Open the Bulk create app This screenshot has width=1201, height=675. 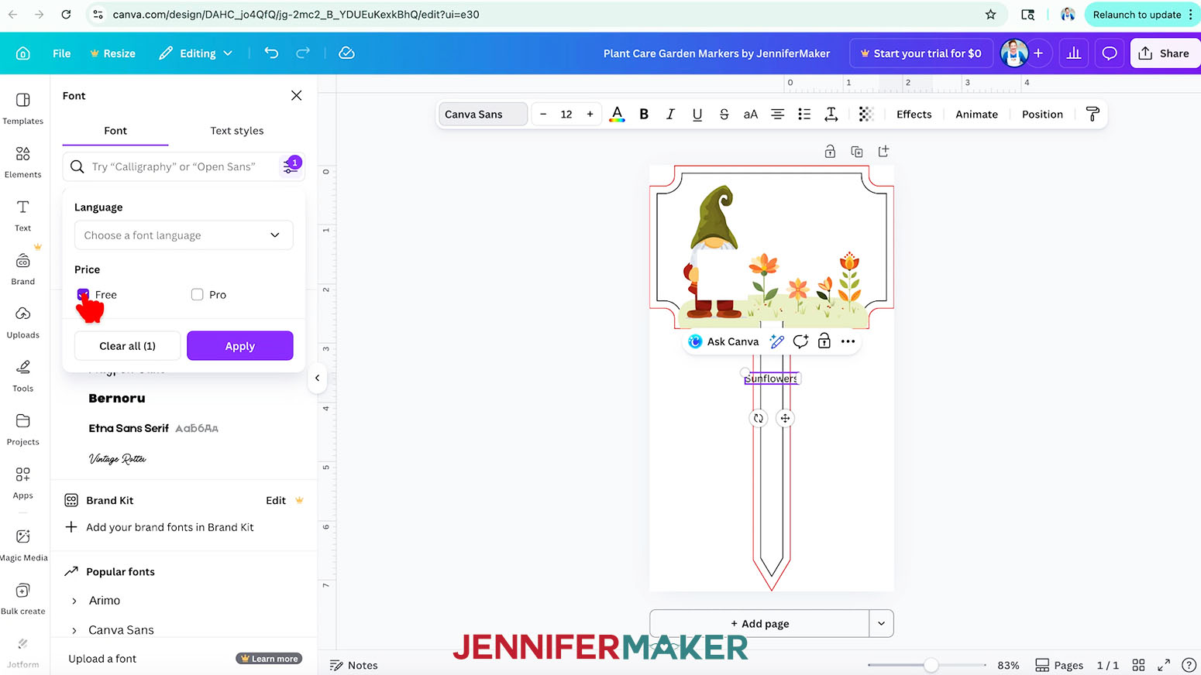(x=23, y=598)
